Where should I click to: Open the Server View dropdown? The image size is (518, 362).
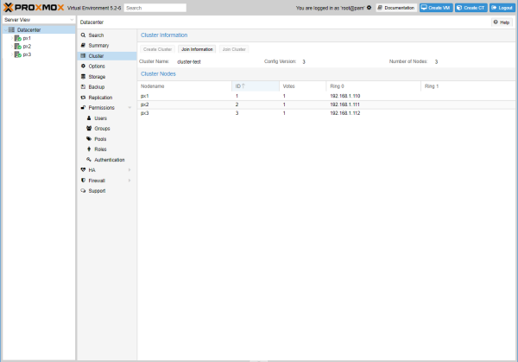pyautogui.click(x=71, y=19)
